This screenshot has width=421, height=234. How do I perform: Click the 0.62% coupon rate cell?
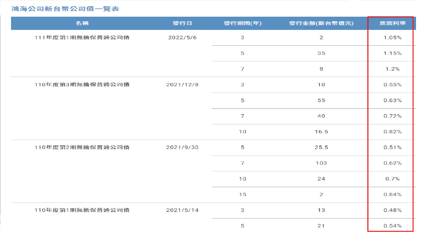click(x=393, y=163)
